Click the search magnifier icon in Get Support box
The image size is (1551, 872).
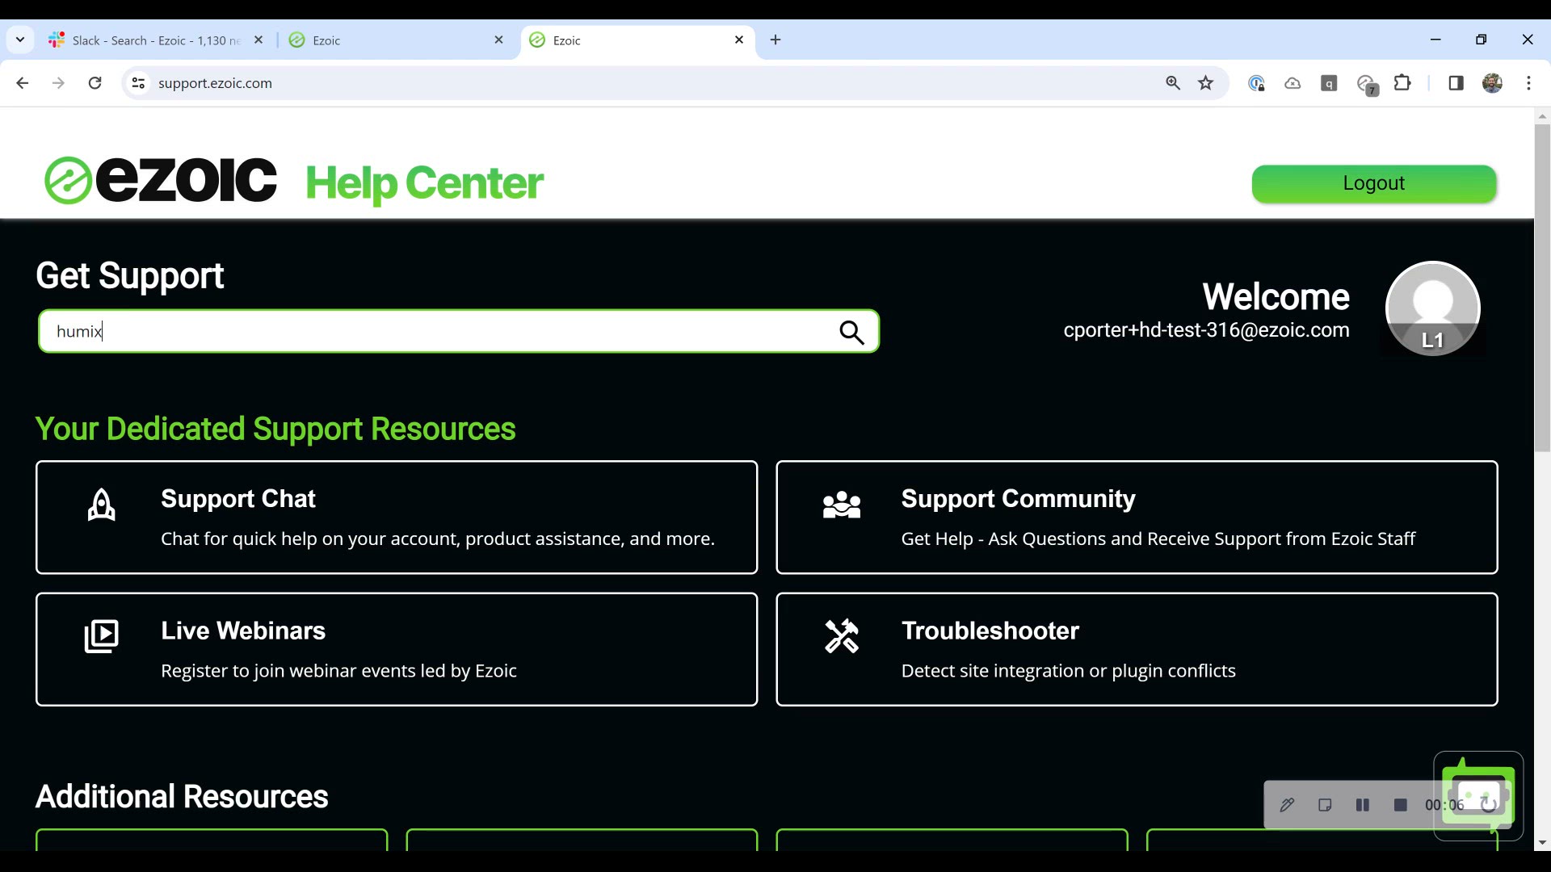[x=851, y=332]
